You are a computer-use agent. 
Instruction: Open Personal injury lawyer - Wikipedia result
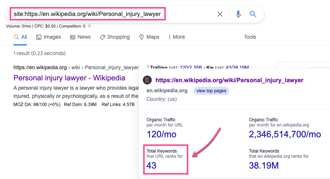69,78
